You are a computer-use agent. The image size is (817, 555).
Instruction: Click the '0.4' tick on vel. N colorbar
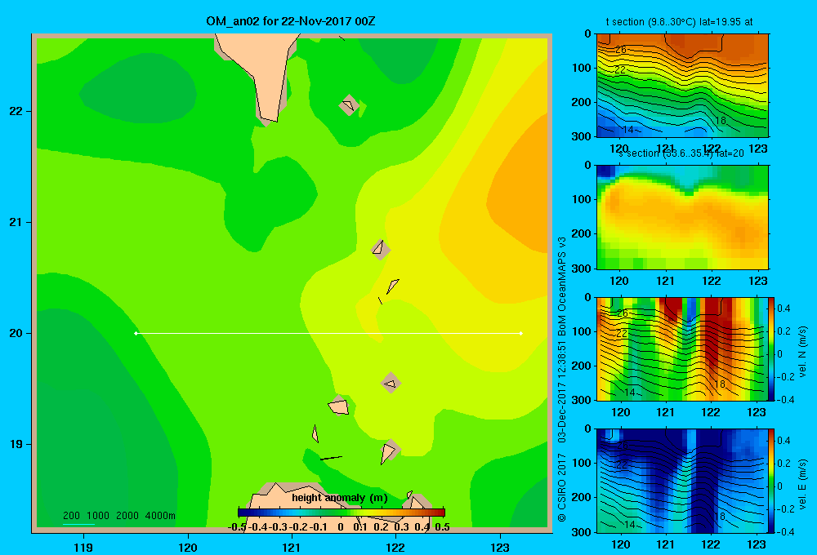point(784,309)
